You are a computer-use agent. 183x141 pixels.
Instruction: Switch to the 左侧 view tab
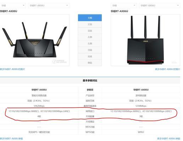click(90, 37)
